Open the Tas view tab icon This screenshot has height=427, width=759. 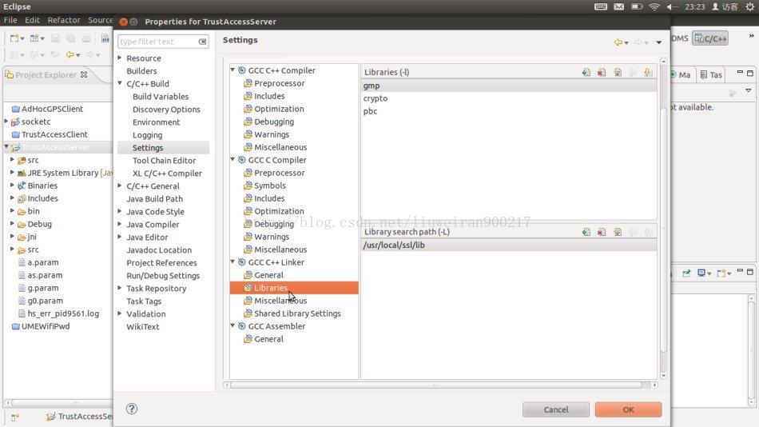[704, 74]
